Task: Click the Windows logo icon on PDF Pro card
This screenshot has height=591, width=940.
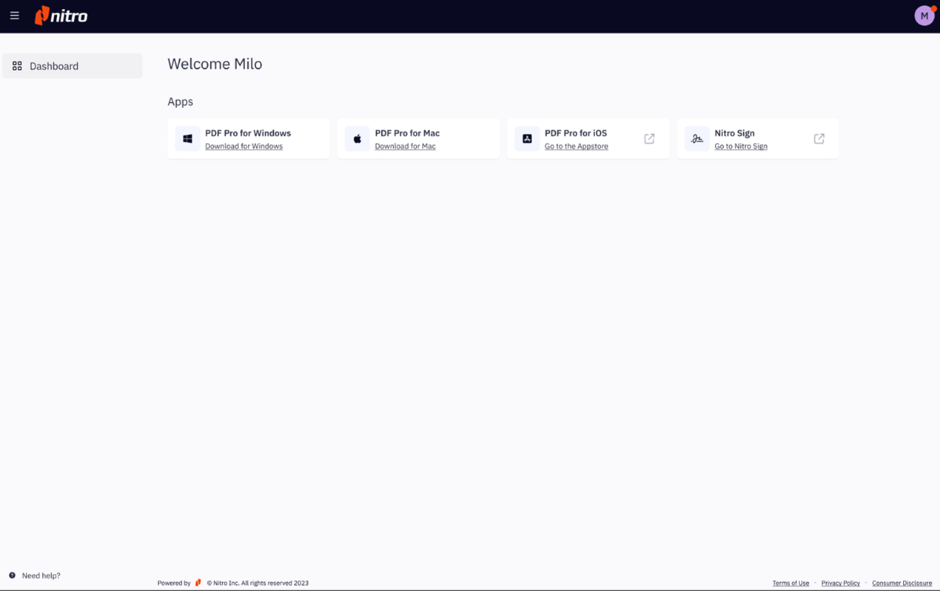Action: (187, 138)
